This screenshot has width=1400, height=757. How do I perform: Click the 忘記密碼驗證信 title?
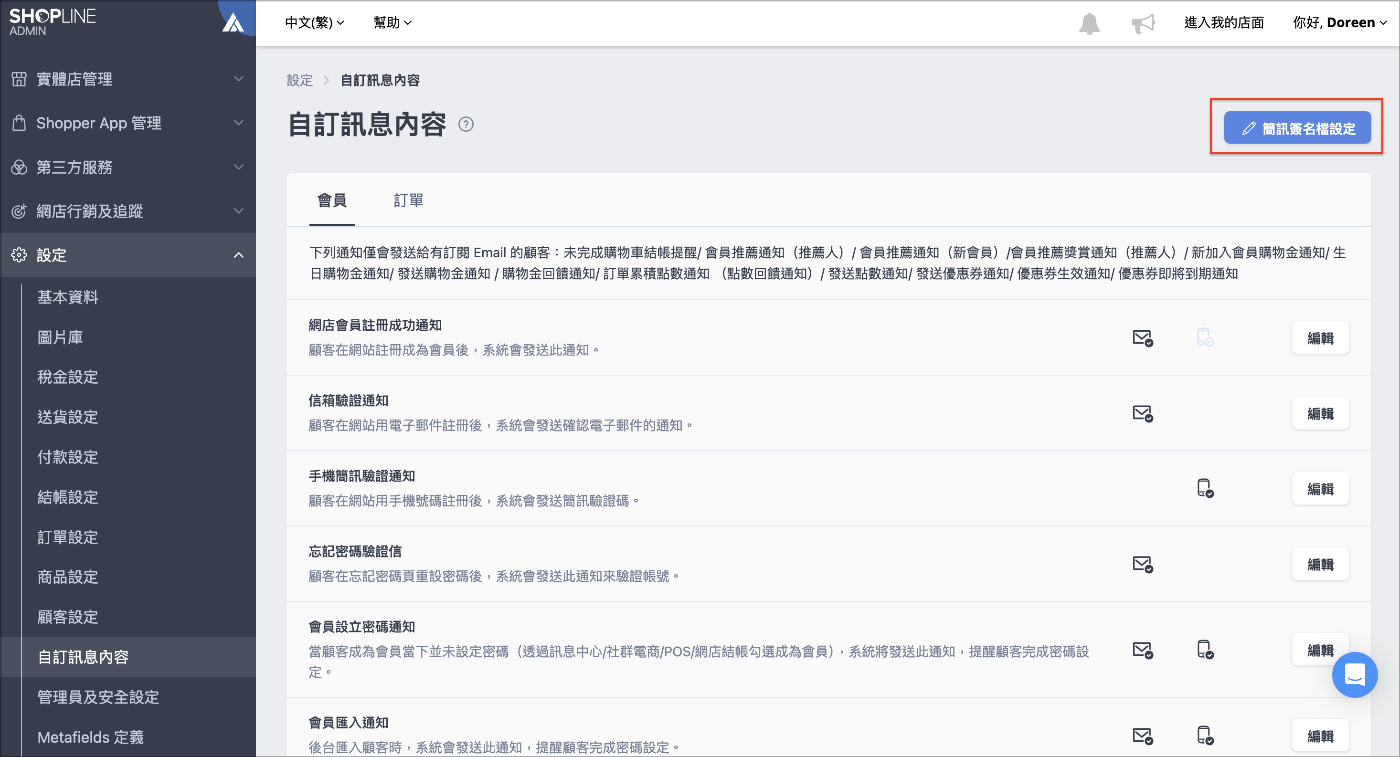coord(355,552)
